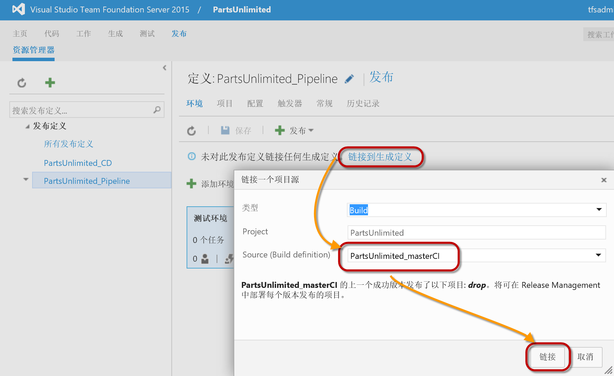This screenshot has height=376, width=614.
Task: Click the info icon beside the unlinked build message
Action: pyautogui.click(x=191, y=156)
